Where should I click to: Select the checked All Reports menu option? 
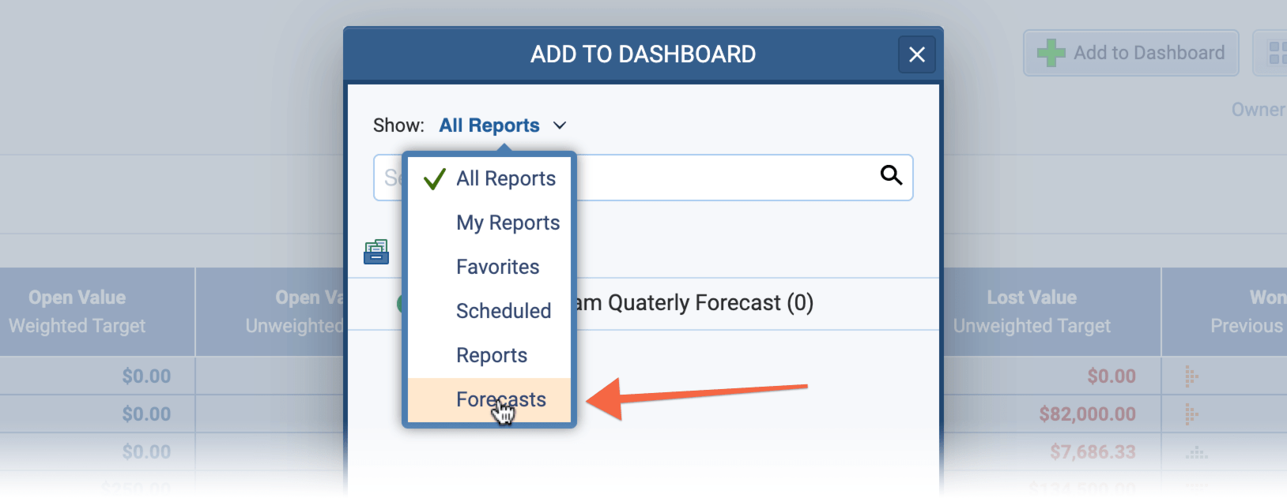pyautogui.click(x=505, y=179)
